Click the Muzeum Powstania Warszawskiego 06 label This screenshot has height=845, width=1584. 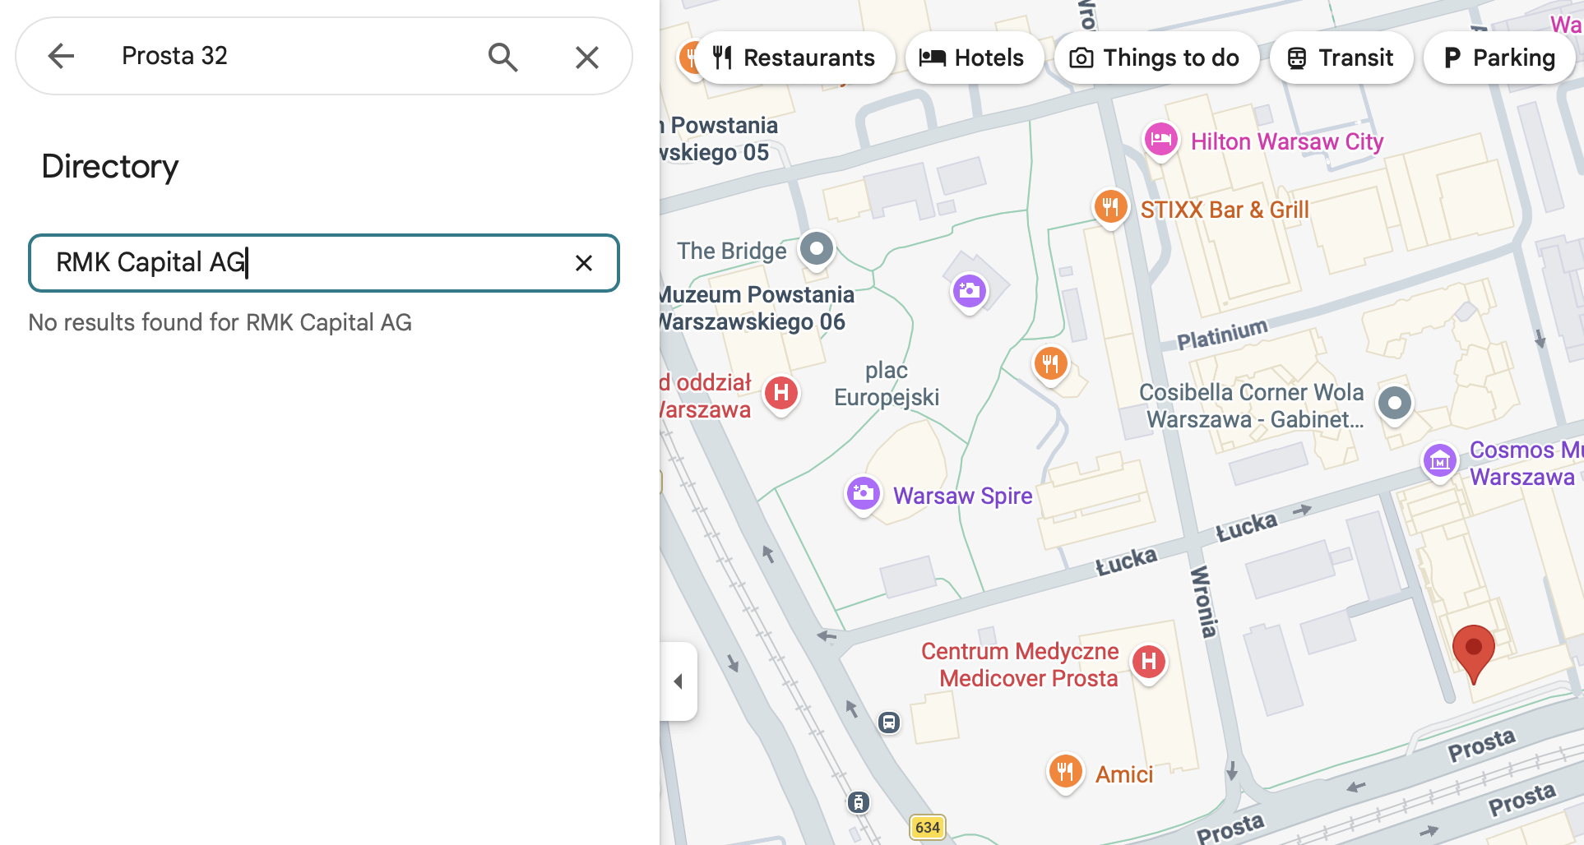(x=757, y=308)
